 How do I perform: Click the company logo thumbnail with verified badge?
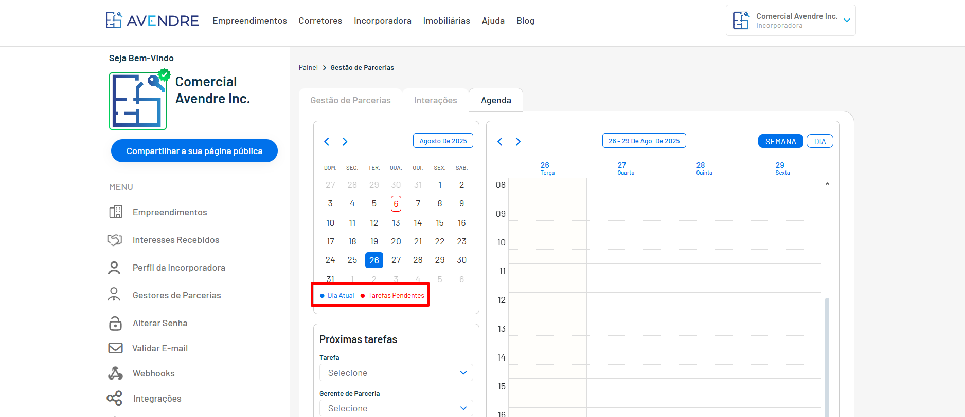click(138, 101)
